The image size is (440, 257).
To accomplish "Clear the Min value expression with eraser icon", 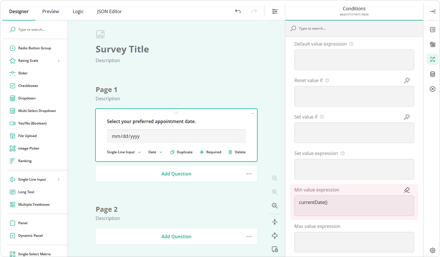I will [x=407, y=190].
